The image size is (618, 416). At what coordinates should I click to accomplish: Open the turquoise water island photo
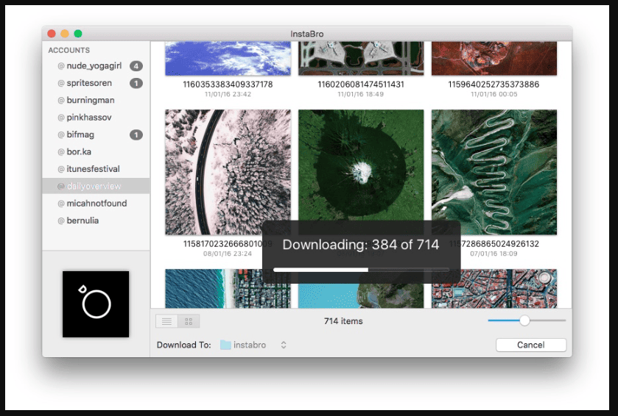[x=361, y=295]
